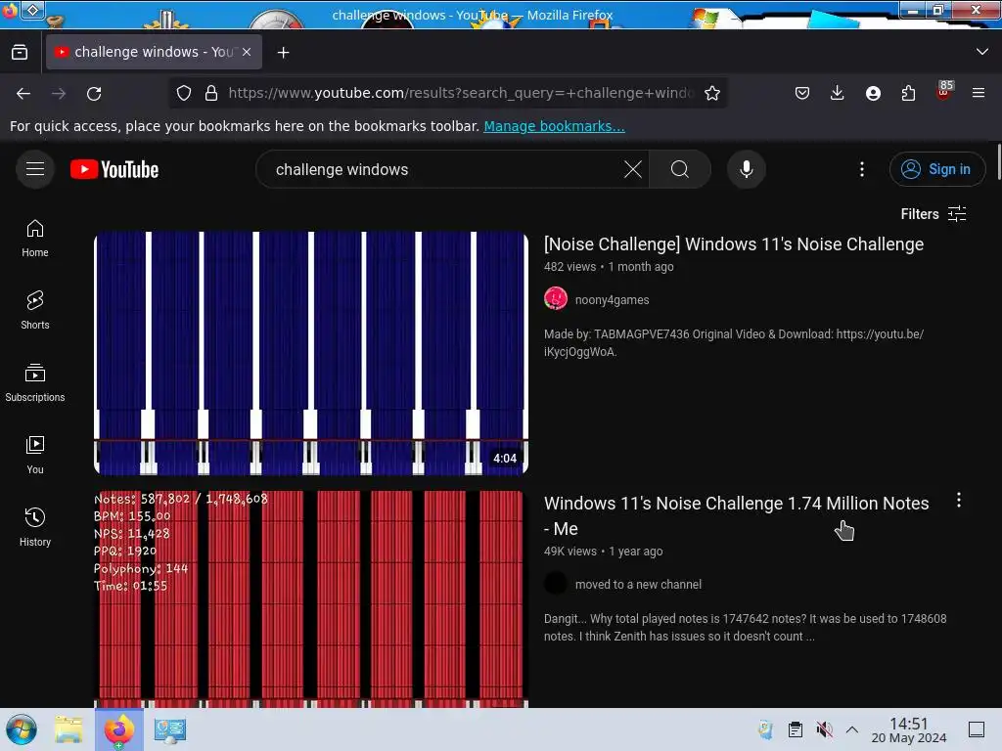
Task: Start voice search with microphone
Action: click(x=746, y=169)
